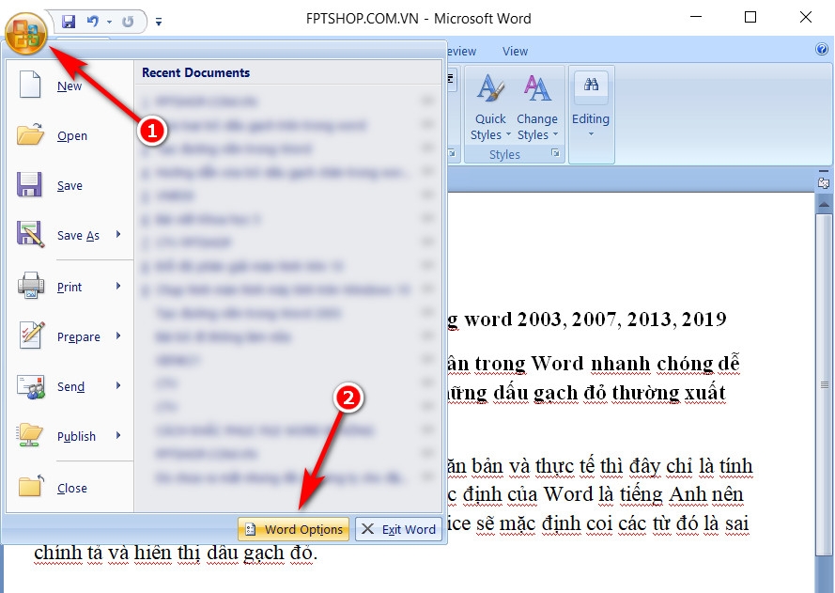Select the Send menu entry

click(x=70, y=387)
